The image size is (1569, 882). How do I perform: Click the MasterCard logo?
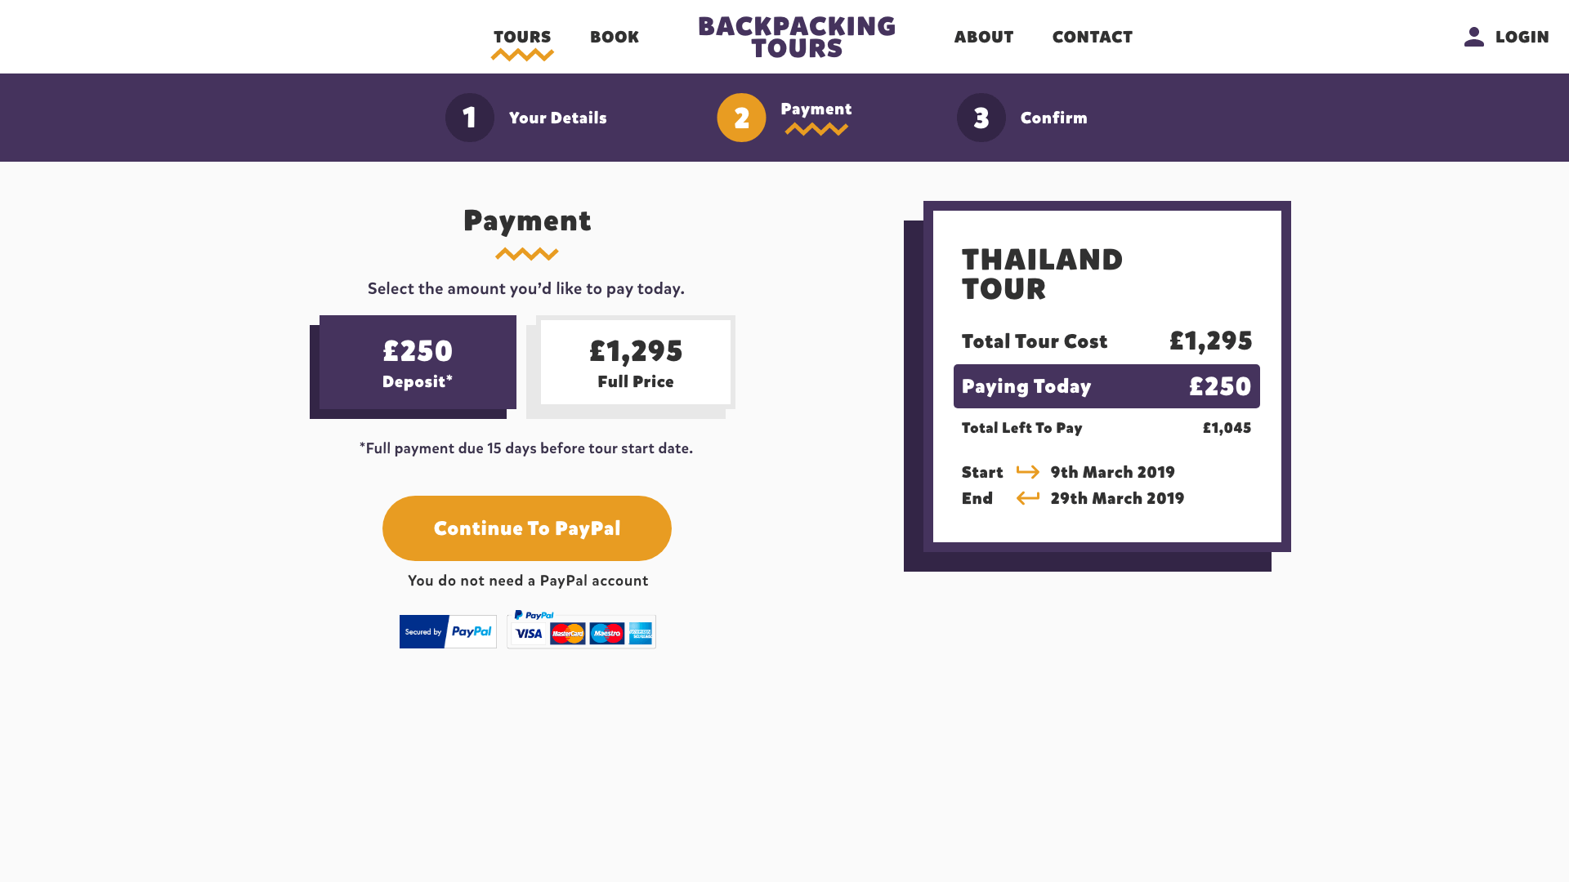point(568,634)
